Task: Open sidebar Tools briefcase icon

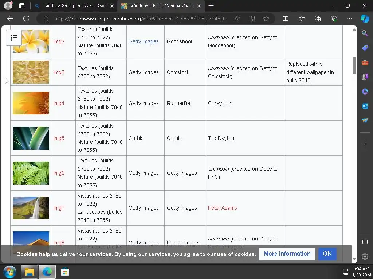Action: tap(365, 62)
